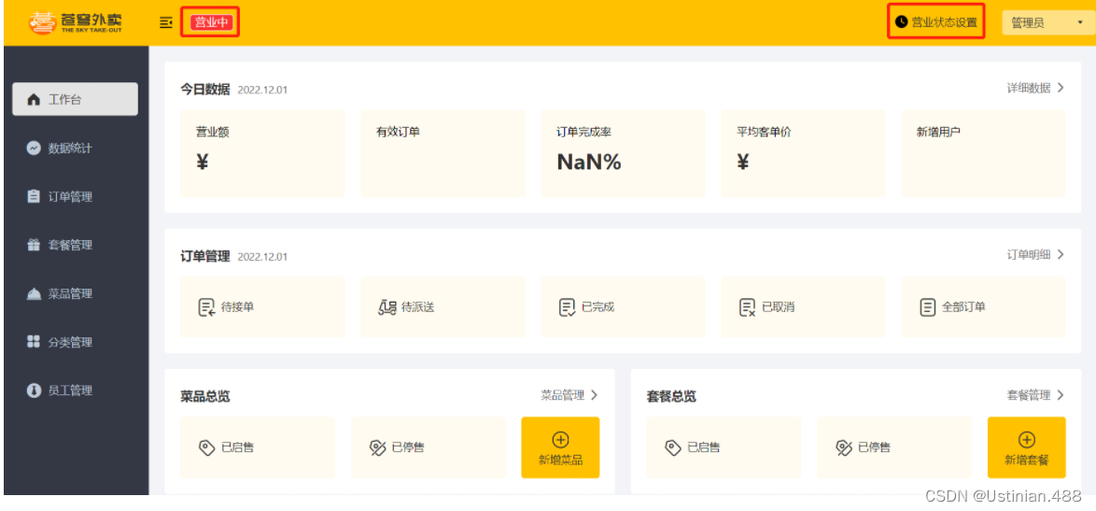
Task: Open the 订单明细 link
Action: (x=1028, y=254)
